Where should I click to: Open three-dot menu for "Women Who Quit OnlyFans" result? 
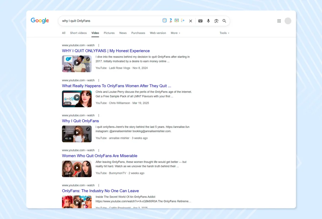click(x=99, y=150)
